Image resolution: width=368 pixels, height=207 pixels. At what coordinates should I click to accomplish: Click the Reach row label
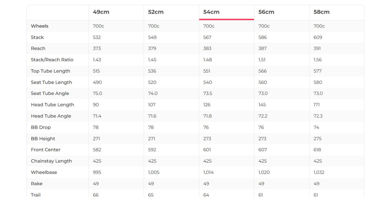[x=38, y=48]
